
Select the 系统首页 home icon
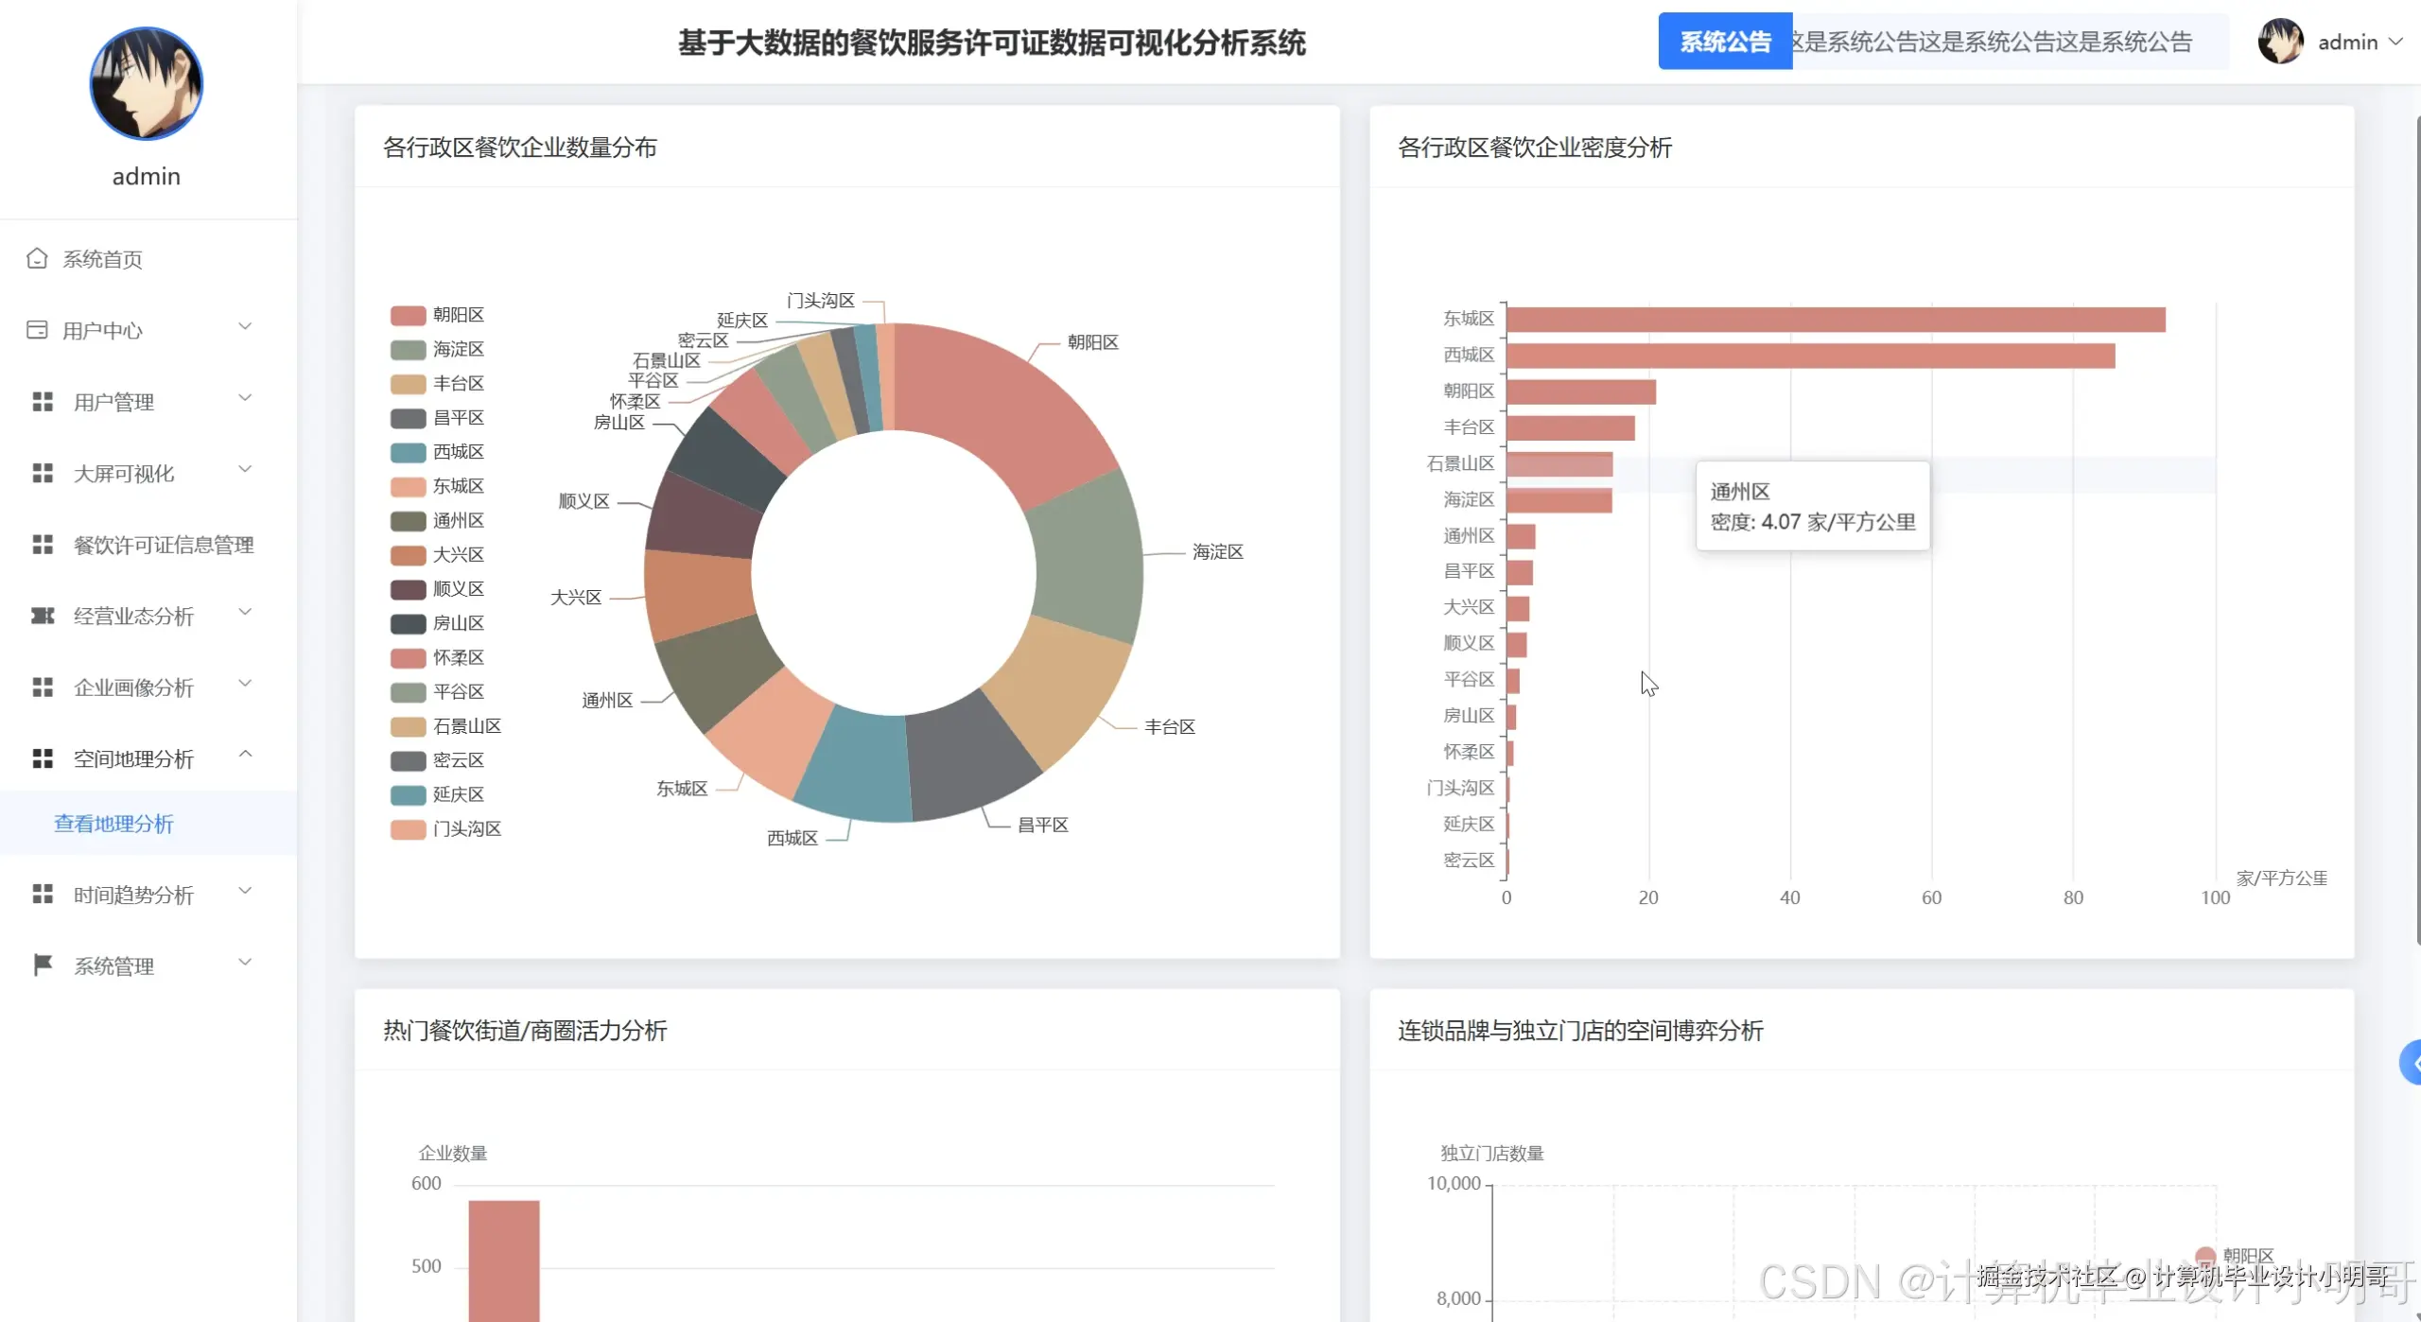pos(38,257)
